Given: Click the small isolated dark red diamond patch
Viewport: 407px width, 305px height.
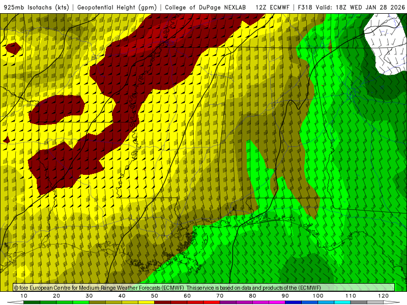Looking at the screenshot, I should [13, 48].
